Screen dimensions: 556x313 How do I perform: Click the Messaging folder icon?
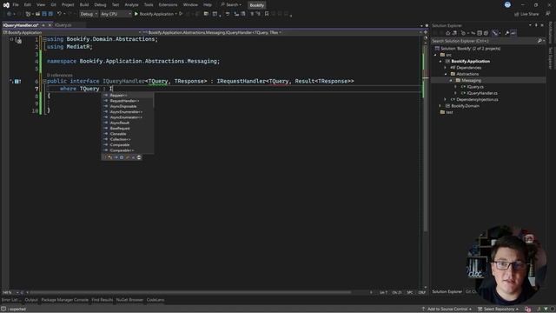tap(458, 80)
